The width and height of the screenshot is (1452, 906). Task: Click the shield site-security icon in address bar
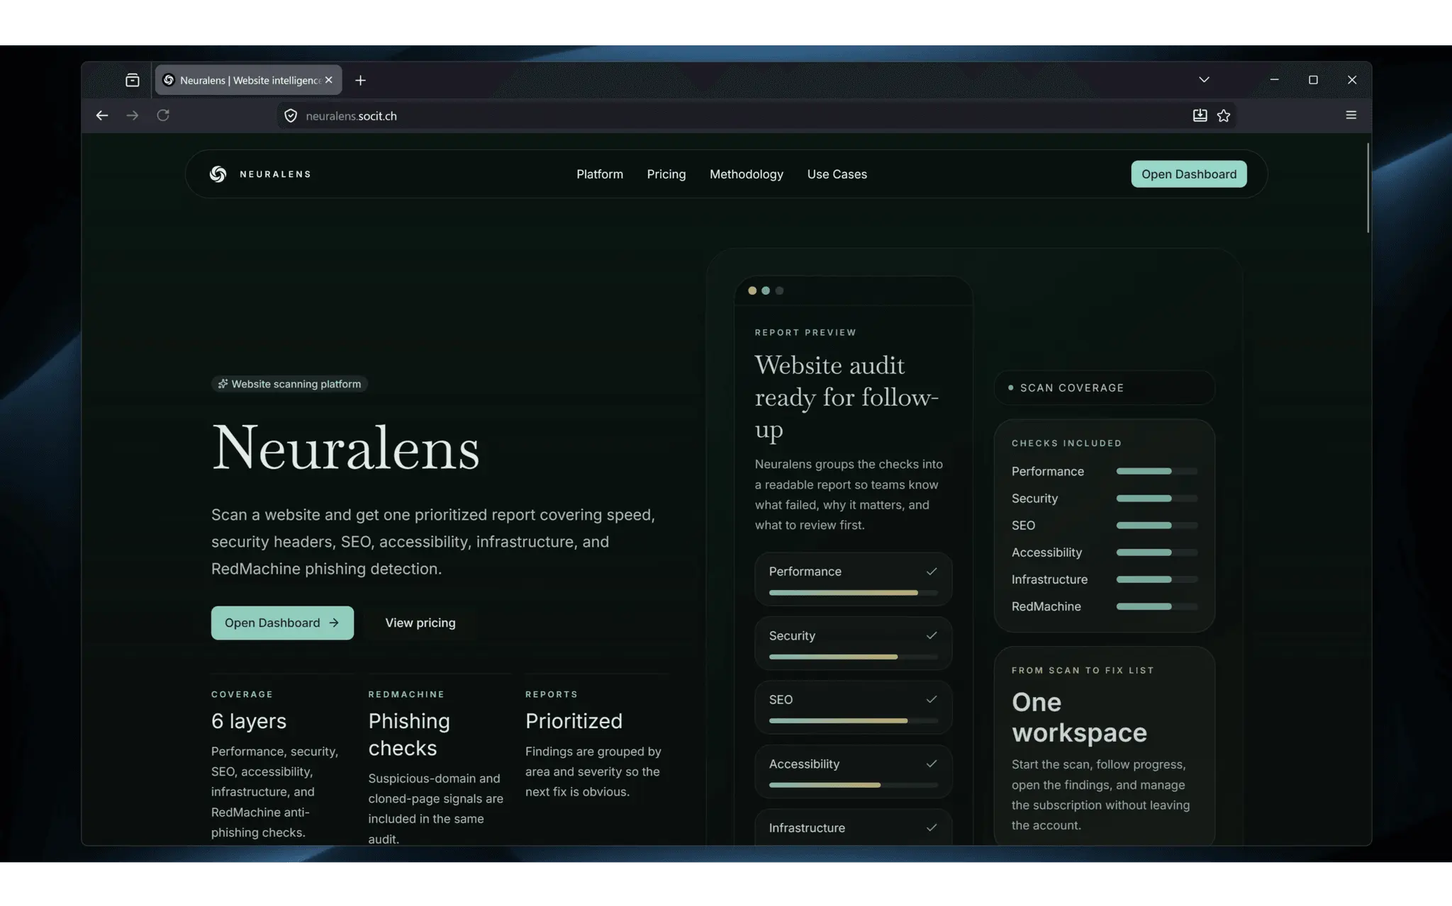click(291, 115)
